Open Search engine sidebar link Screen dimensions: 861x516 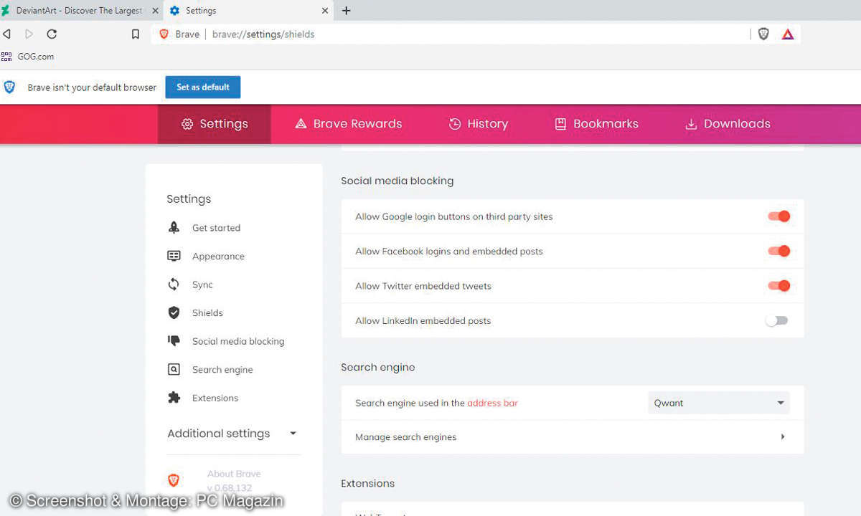222,370
